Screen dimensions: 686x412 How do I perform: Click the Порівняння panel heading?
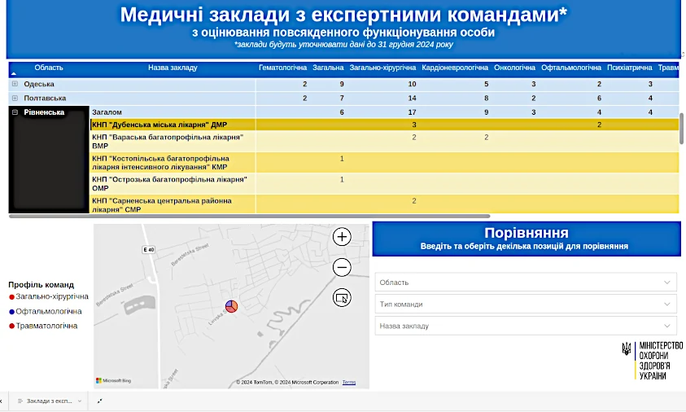(x=526, y=233)
